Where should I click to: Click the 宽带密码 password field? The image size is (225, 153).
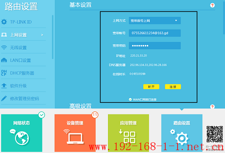[155, 46]
